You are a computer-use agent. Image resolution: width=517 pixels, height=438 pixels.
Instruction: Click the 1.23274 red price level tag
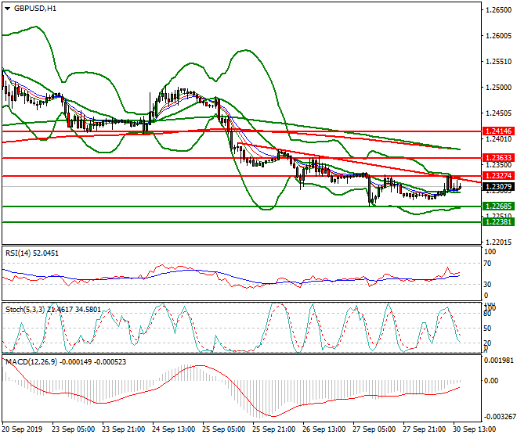498,176
